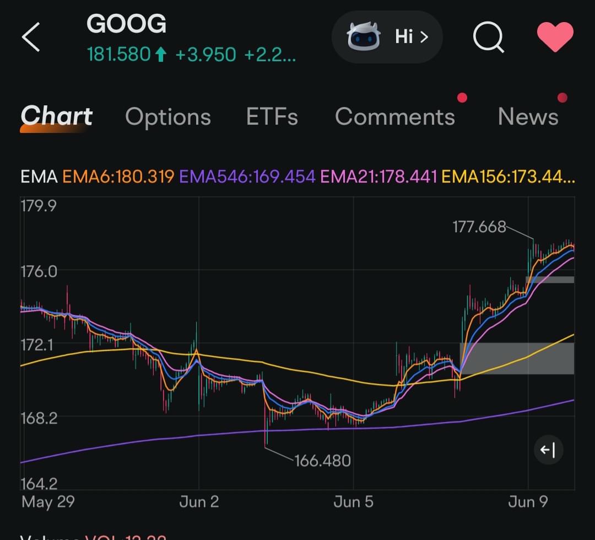Switch to the ETFs tab
This screenshot has width=595, height=540.
point(272,116)
